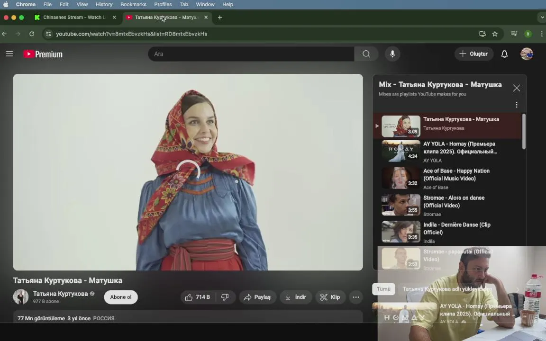Play Stromae - Alors on danse

[447, 205]
